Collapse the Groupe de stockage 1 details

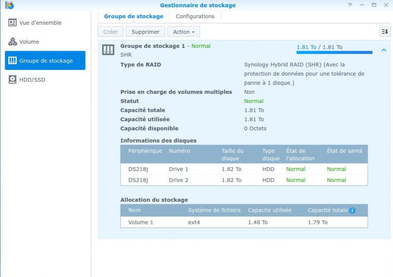click(x=384, y=50)
